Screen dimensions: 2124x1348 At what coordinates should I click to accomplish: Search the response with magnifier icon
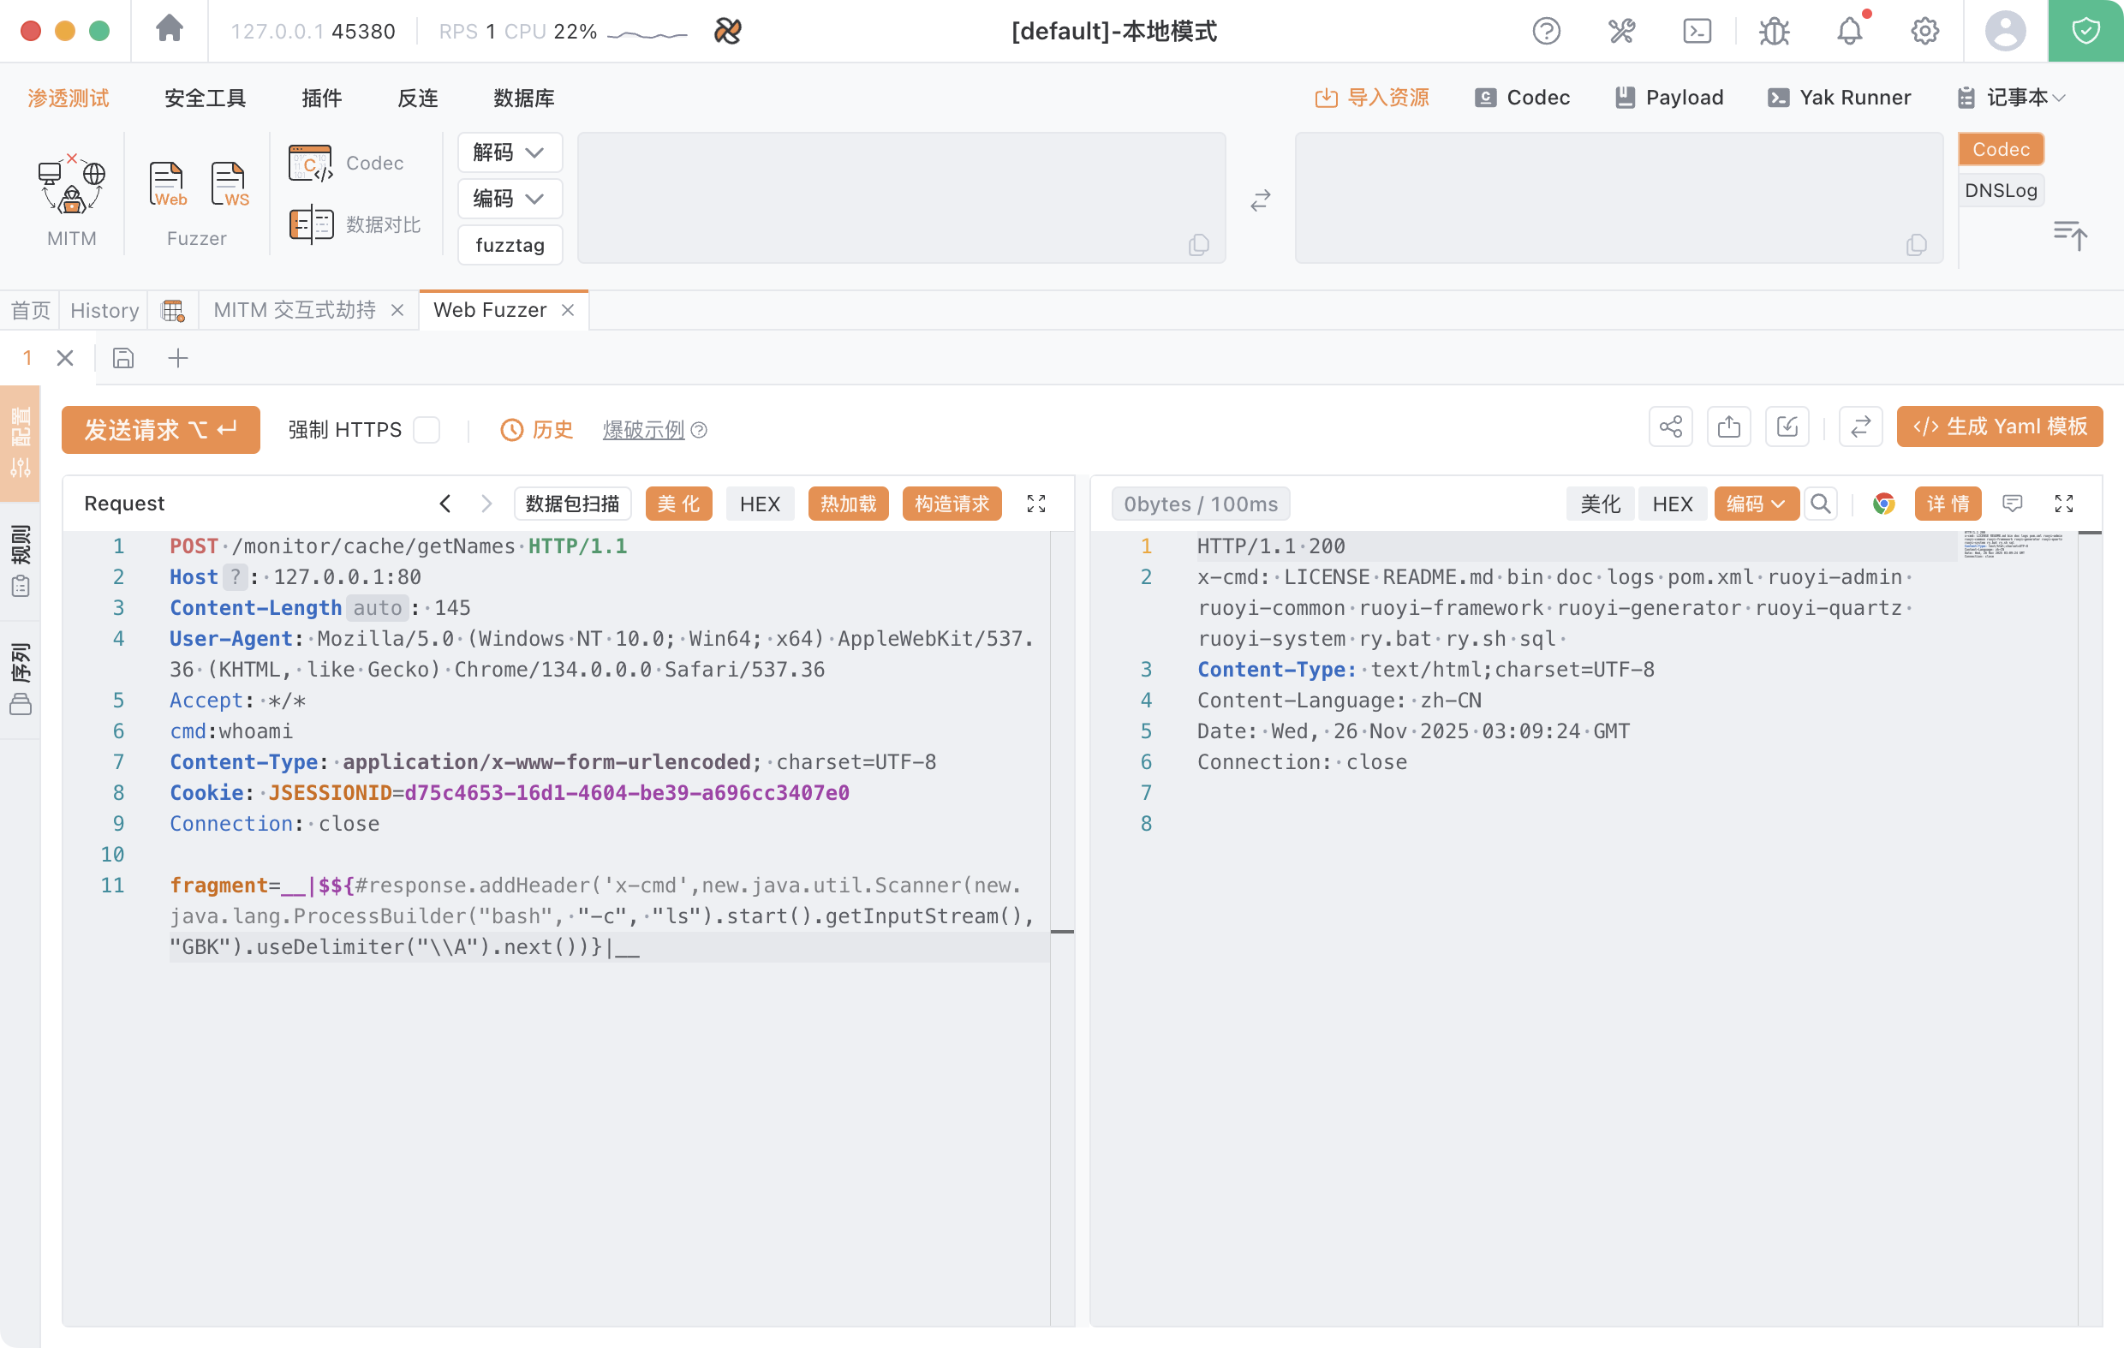[1821, 504]
